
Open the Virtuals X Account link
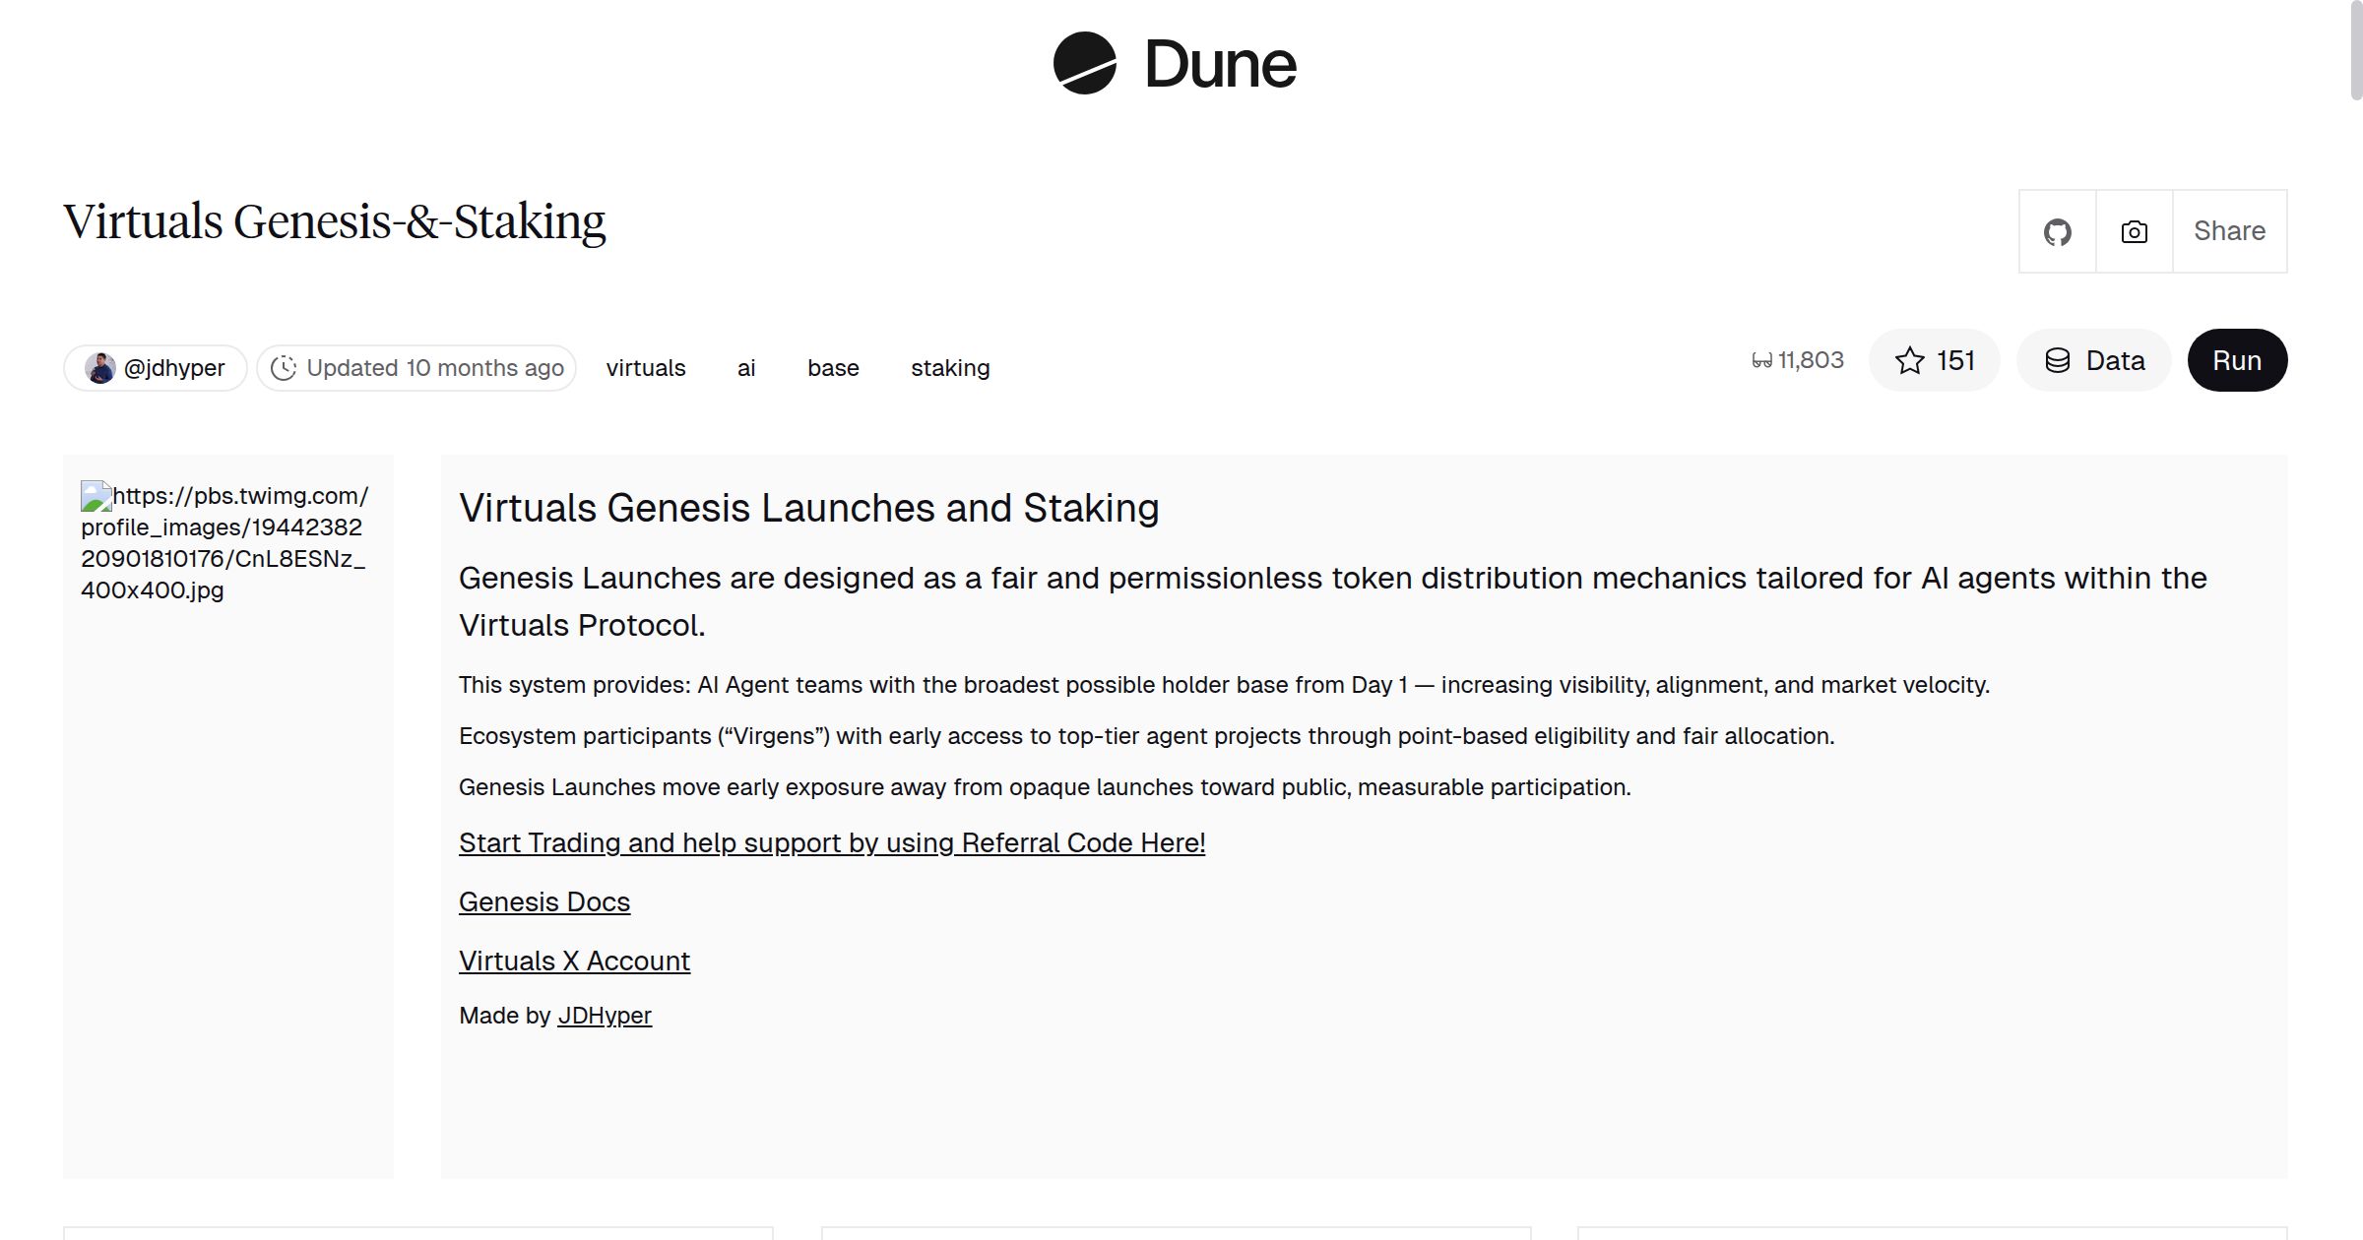click(575, 961)
